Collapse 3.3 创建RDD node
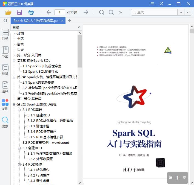Image resolution: width=194 pixels, height=185 pixels. [19, 148]
